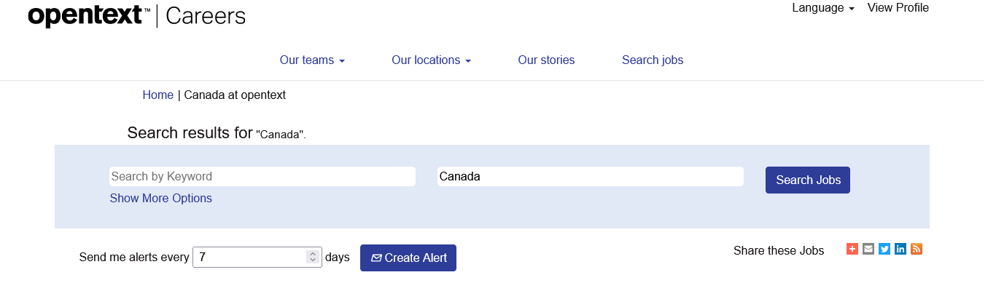Click the Search Jobs button
The width and height of the screenshot is (996, 291).
pos(807,180)
